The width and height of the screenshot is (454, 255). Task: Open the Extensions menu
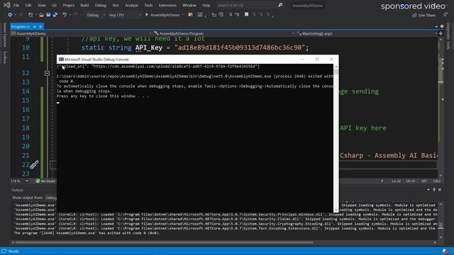pyautogui.click(x=167, y=5)
